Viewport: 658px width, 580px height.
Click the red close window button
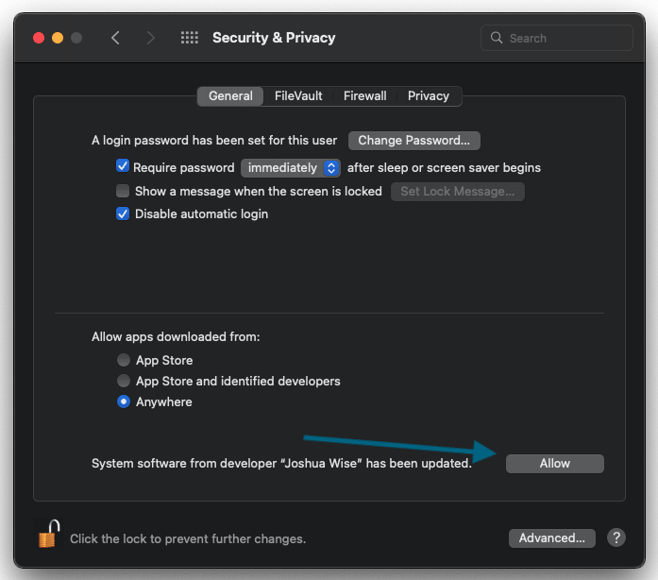(x=39, y=38)
